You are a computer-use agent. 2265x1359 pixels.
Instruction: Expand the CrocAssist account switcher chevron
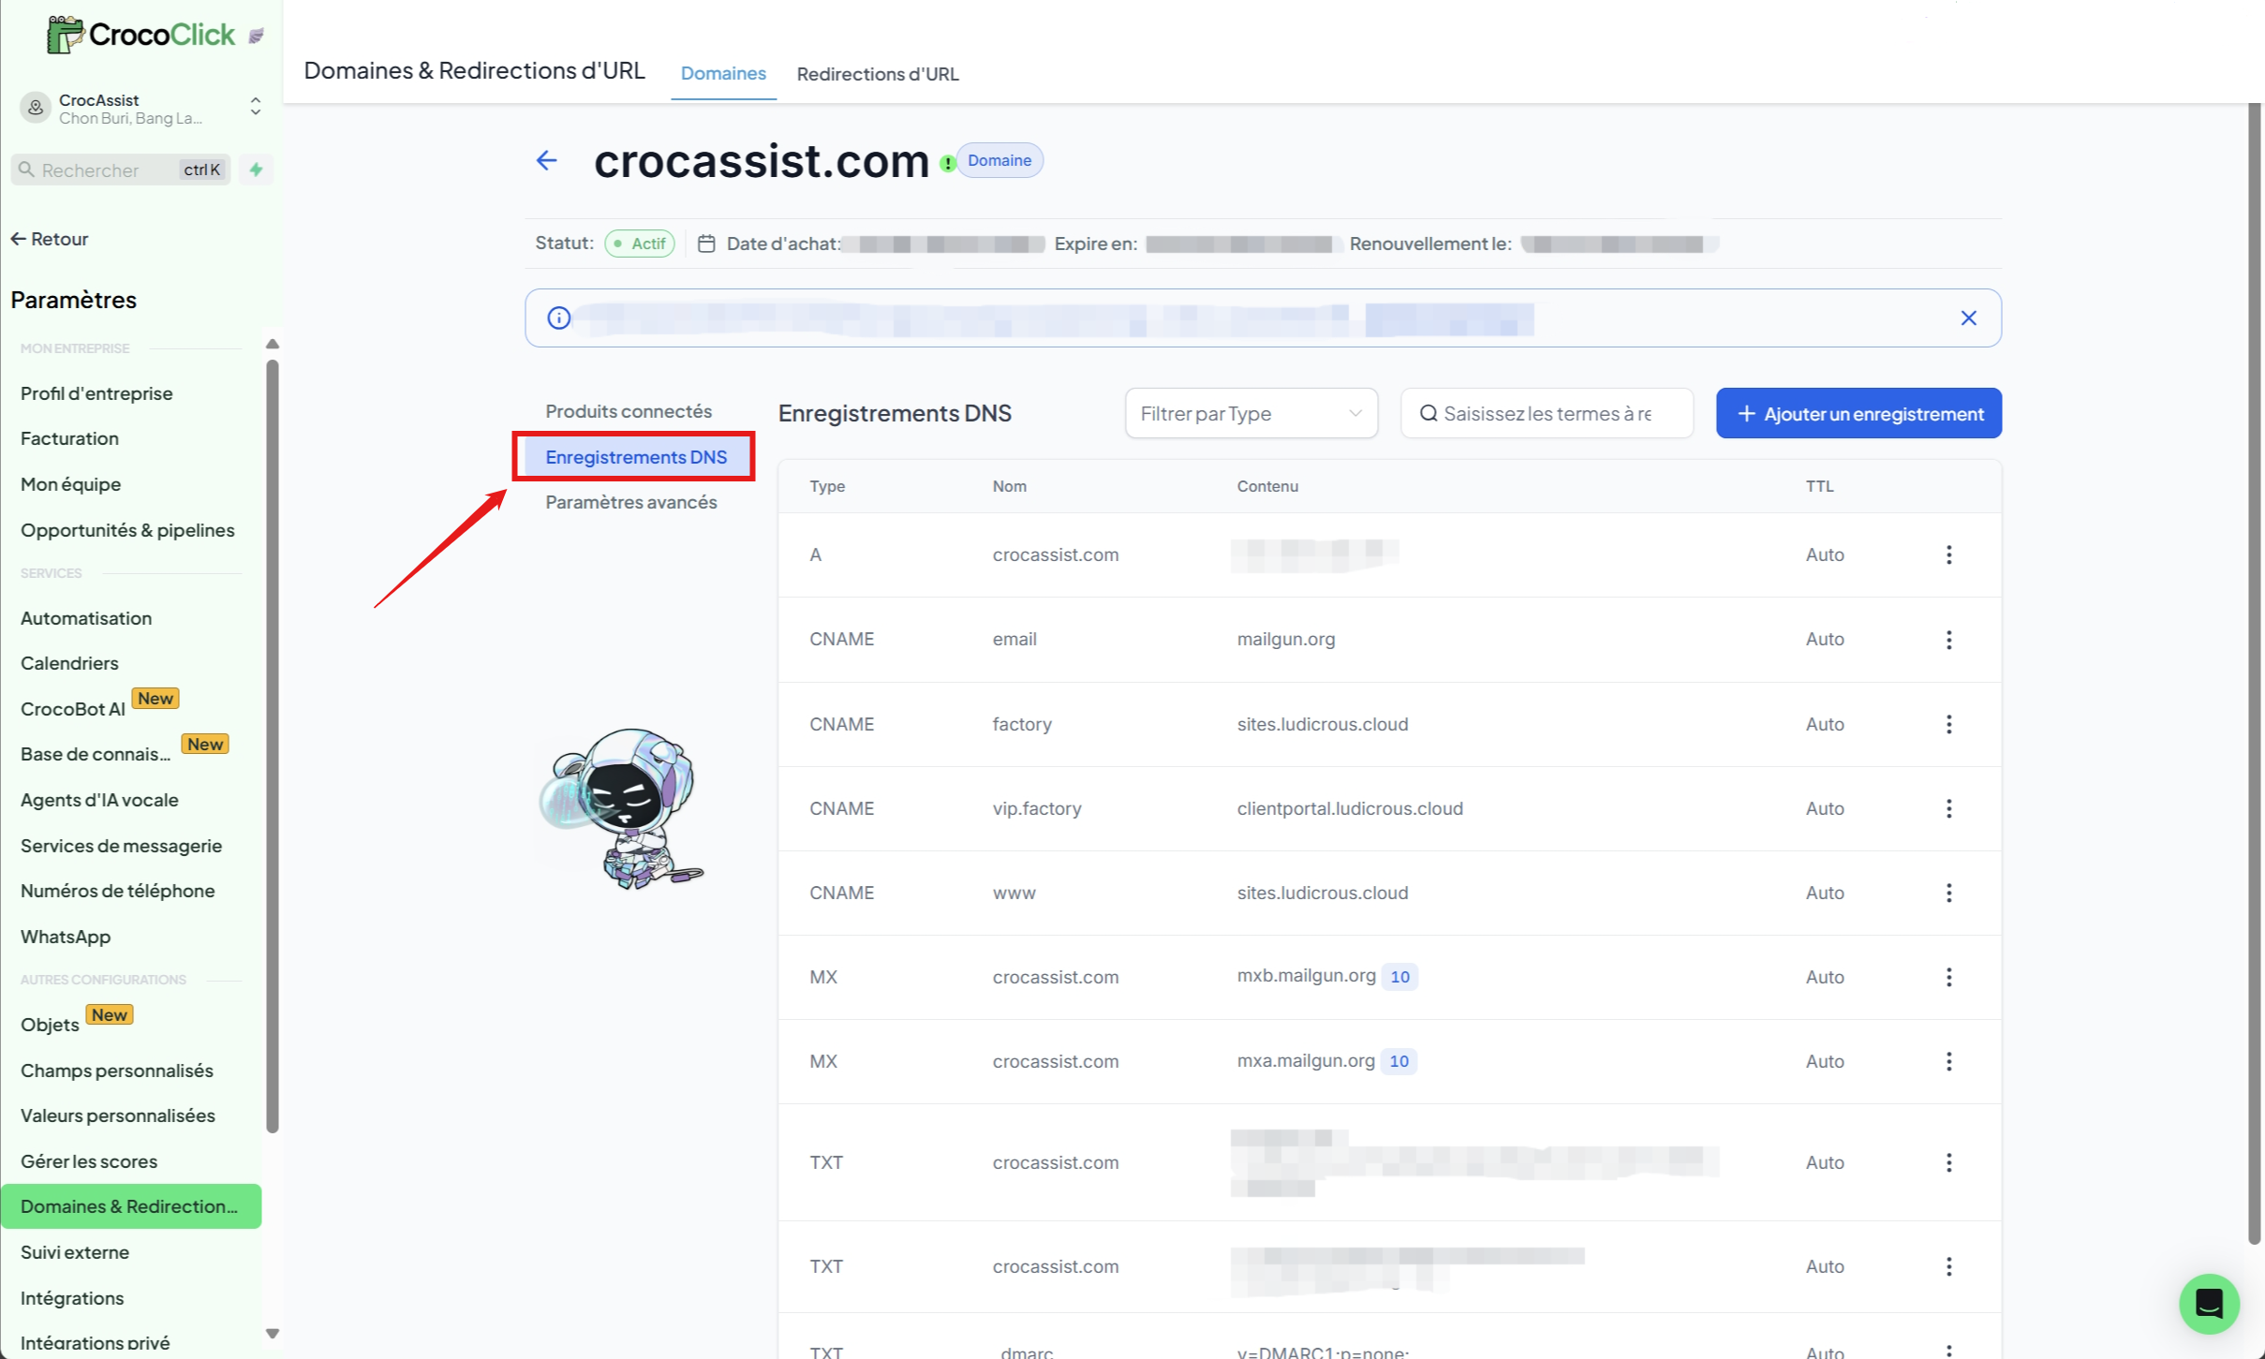click(x=255, y=107)
